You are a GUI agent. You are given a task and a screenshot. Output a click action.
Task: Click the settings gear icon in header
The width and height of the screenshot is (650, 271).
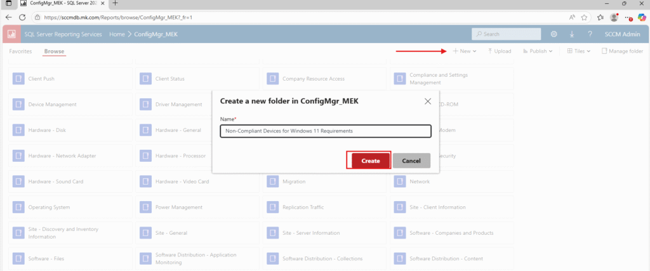[554, 34]
